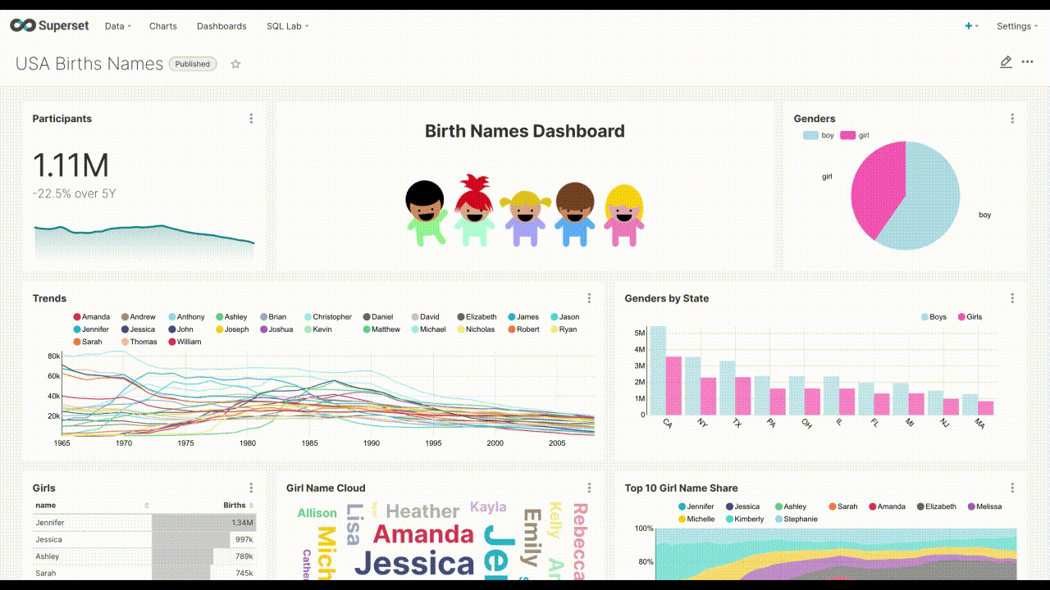Viewport: 1050px width, 590px height.
Task: Toggle Jennifer in Top 10 Girl Name legend
Action: [696, 506]
